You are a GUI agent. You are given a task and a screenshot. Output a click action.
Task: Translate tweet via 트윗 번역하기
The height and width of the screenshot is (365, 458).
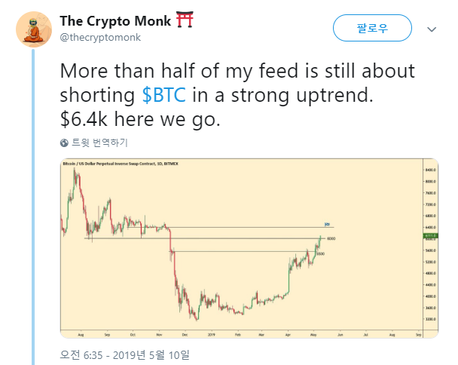coord(99,143)
